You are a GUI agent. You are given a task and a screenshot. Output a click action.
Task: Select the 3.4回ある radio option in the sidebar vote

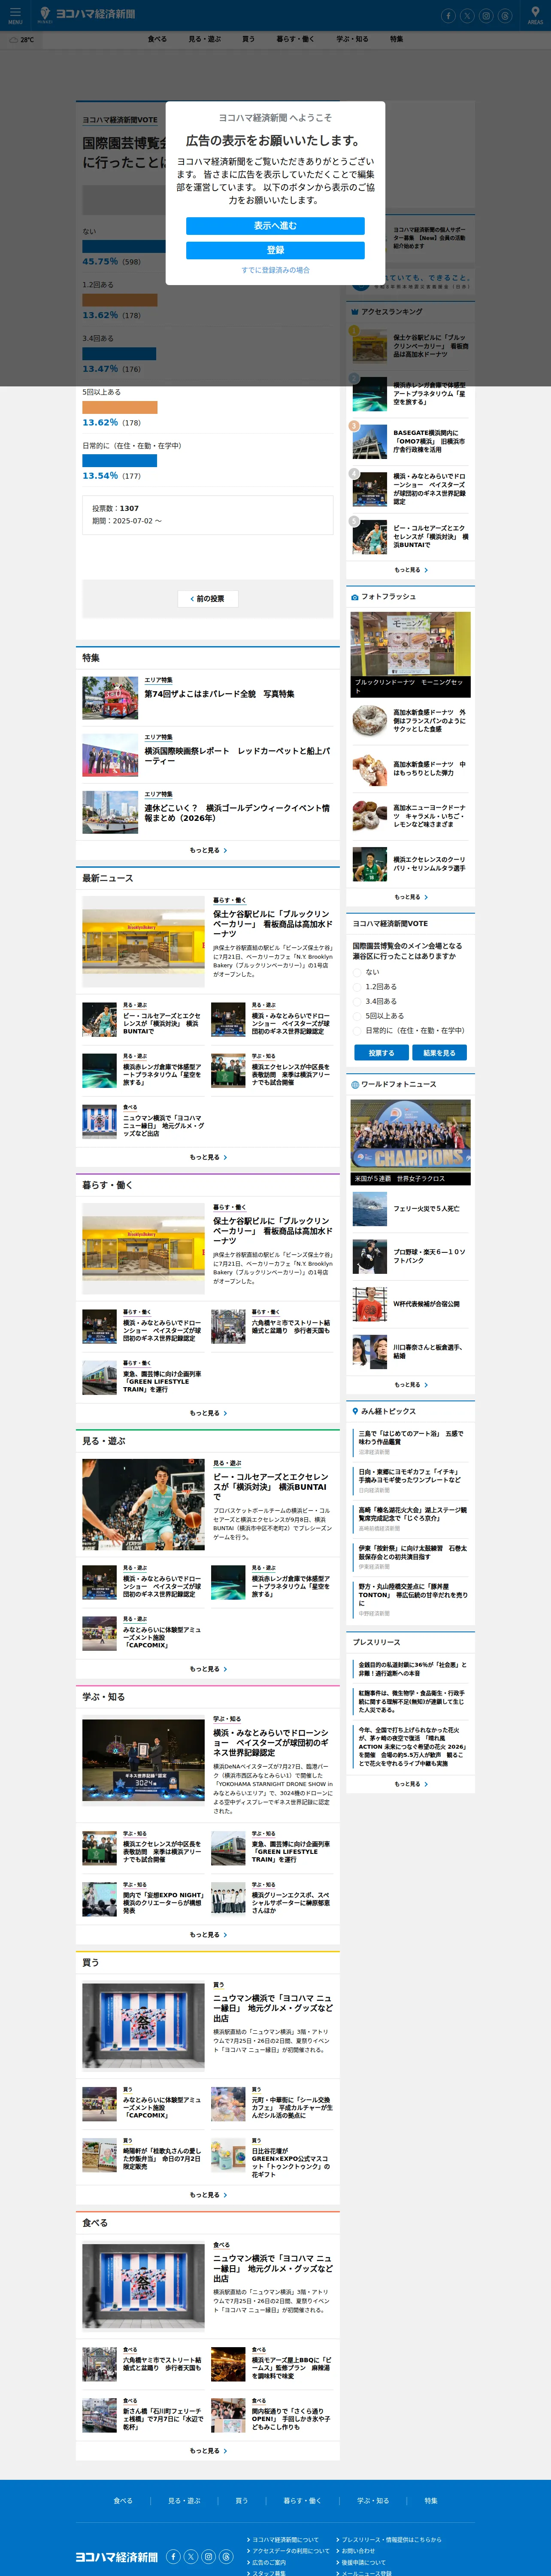tap(357, 1001)
